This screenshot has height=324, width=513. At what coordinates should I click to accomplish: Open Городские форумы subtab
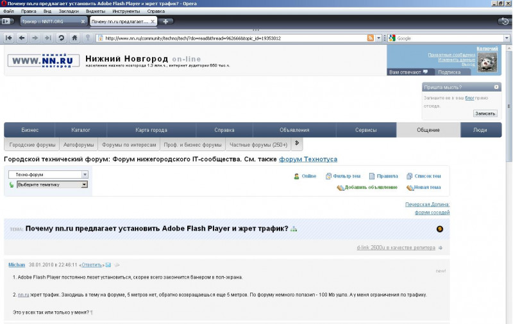point(32,145)
